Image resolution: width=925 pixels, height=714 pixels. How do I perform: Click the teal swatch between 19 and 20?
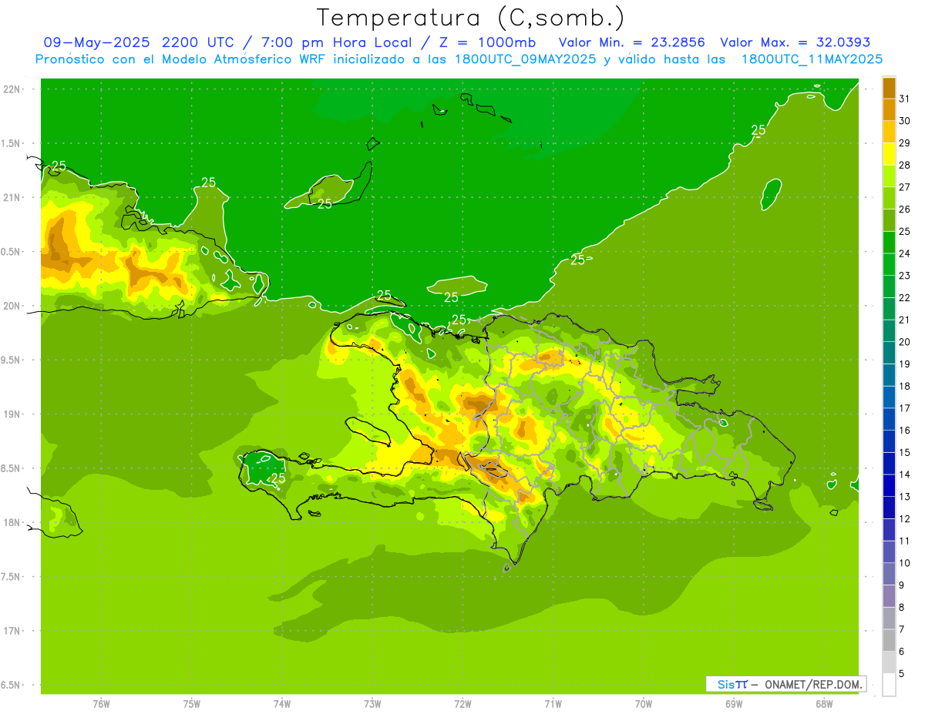tap(889, 353)
